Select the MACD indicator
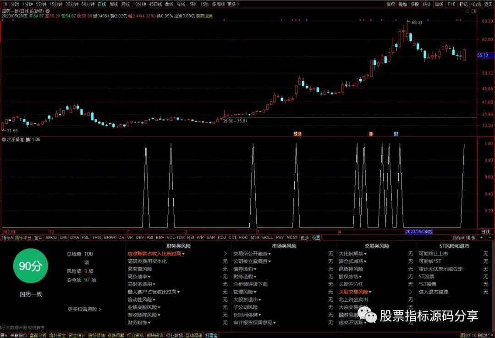The width and height of the screenshot is (495, 338). [51, 238]
